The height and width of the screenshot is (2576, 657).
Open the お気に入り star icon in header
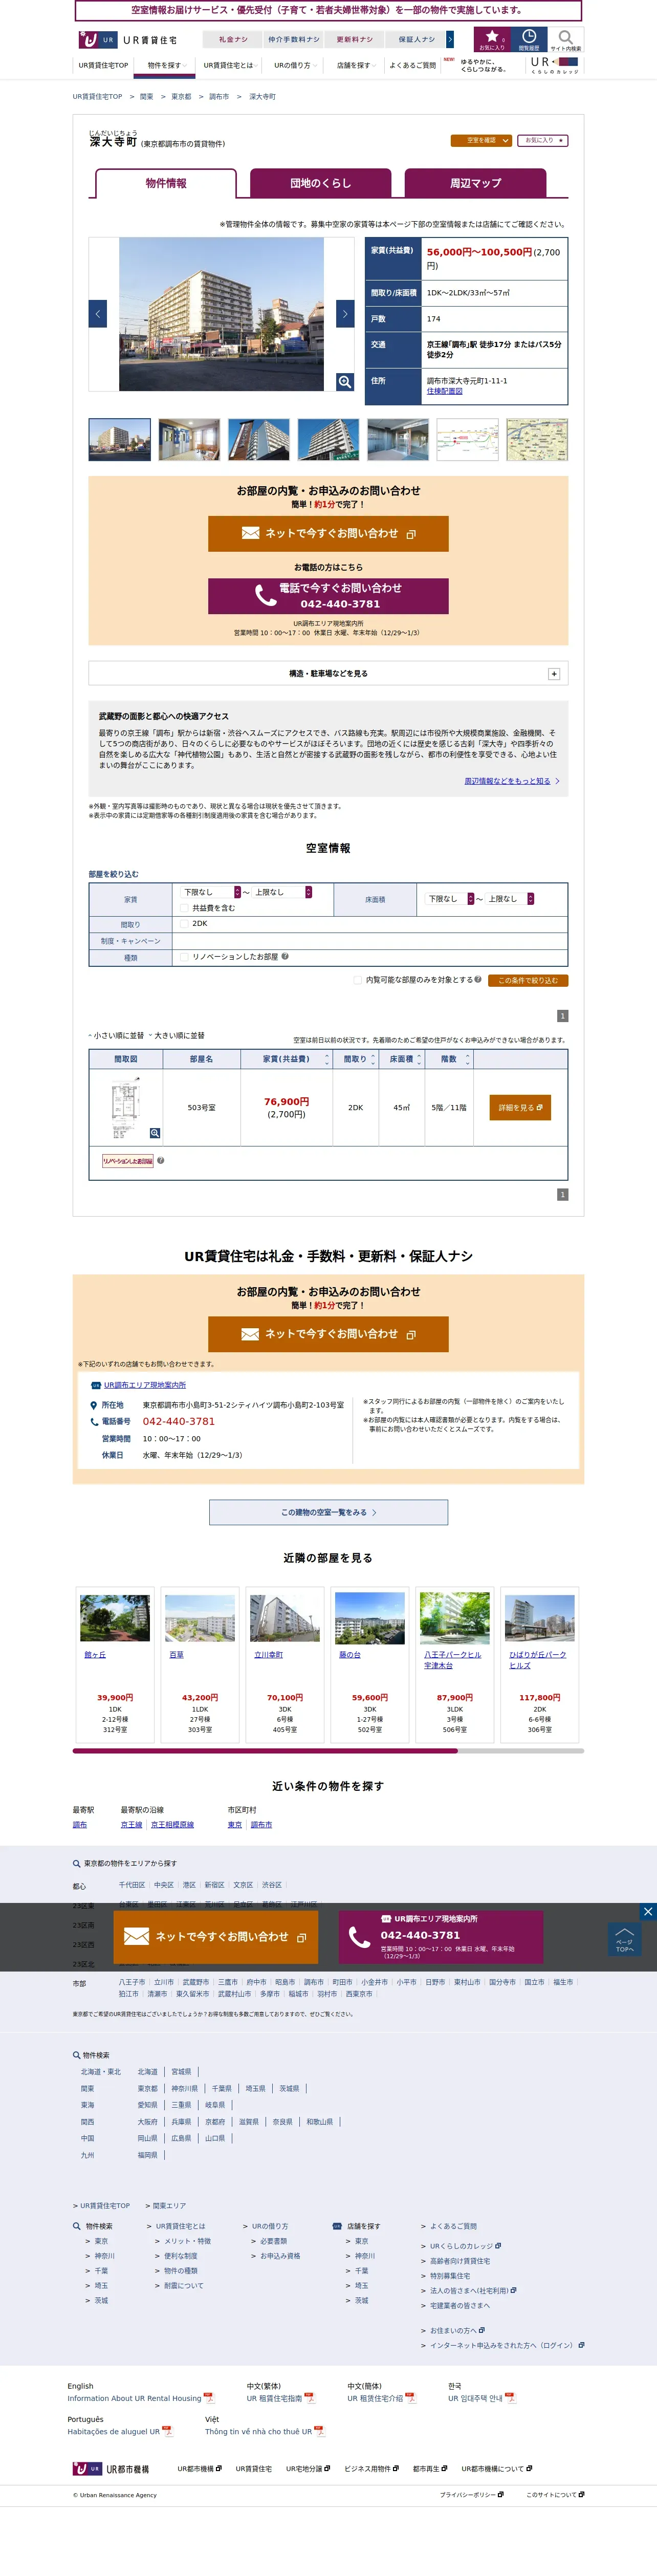pos(491,39)
